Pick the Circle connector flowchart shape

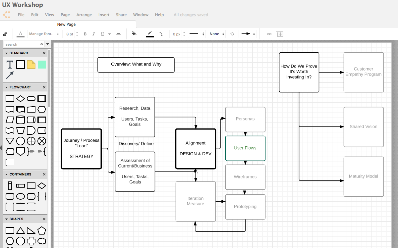(x=21, y=141)
